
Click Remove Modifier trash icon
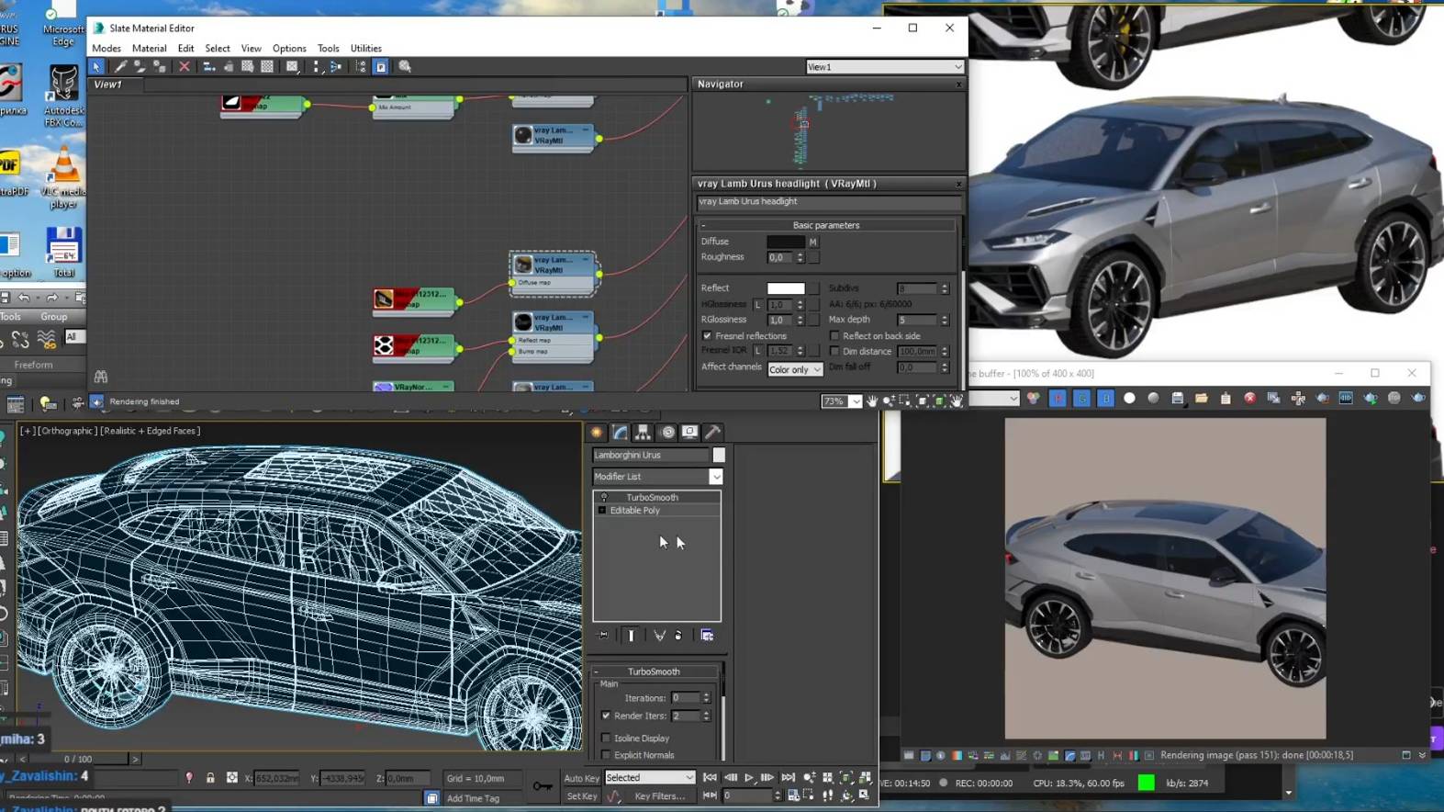coord(679,636)
